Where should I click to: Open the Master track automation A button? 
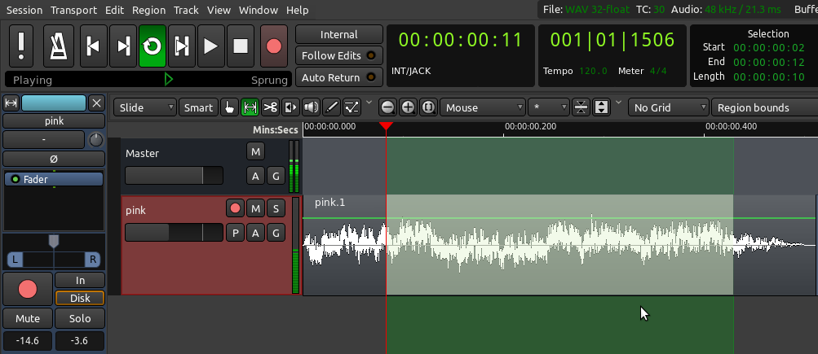(255, 176)
